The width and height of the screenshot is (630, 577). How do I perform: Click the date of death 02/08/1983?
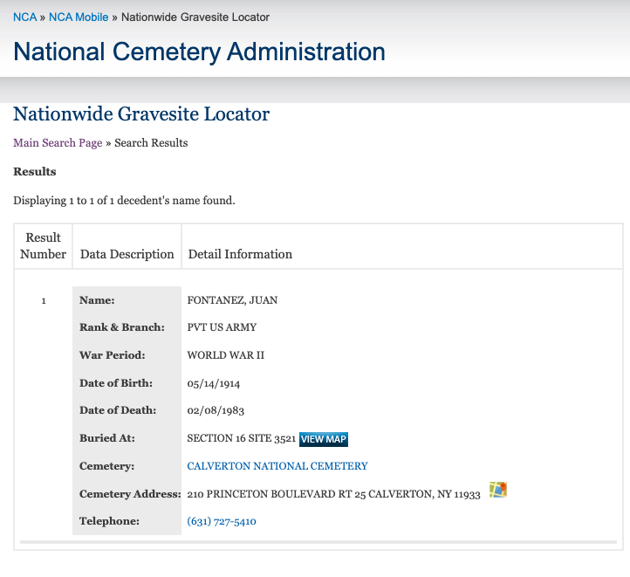click(x=216, y=410)
